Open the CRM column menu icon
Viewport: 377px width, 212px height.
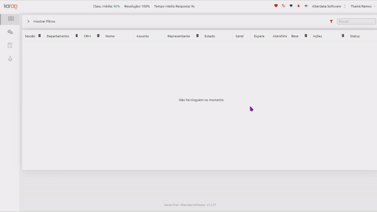click(98, 36)
